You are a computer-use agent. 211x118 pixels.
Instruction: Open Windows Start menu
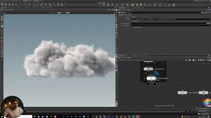pos(2,117)
